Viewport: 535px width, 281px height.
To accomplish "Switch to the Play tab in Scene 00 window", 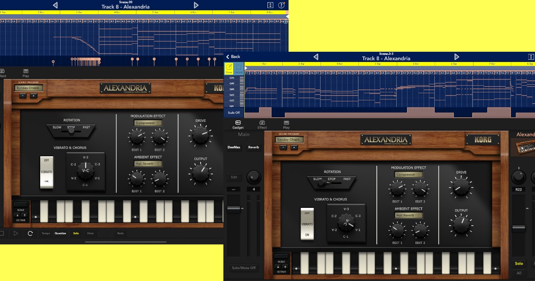I will click(26, 73).
